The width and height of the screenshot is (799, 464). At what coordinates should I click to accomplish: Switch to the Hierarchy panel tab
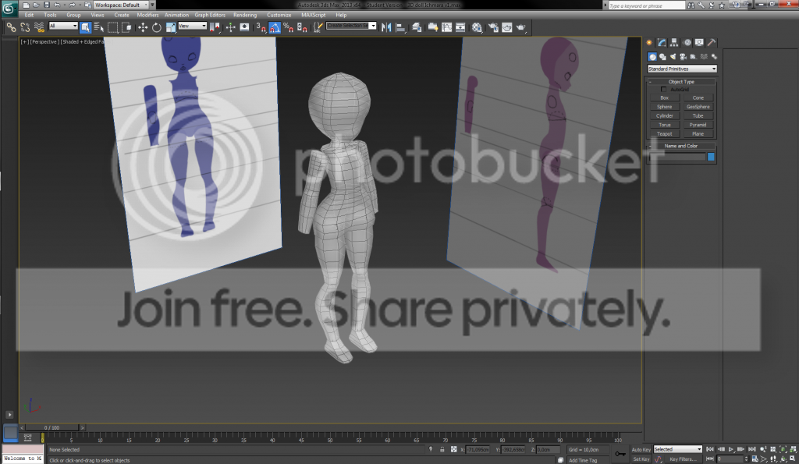674,43
